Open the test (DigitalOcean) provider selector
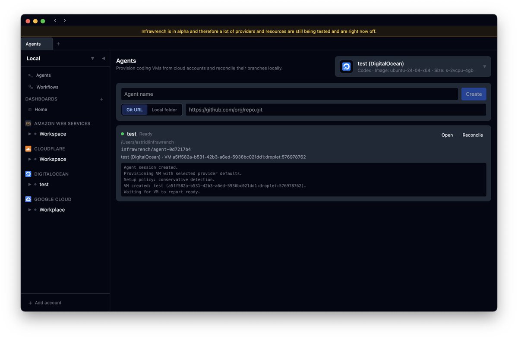 point(413,66)
